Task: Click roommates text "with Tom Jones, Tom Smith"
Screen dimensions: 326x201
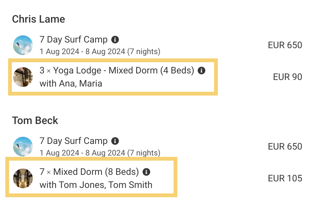Action: point(96,185)
